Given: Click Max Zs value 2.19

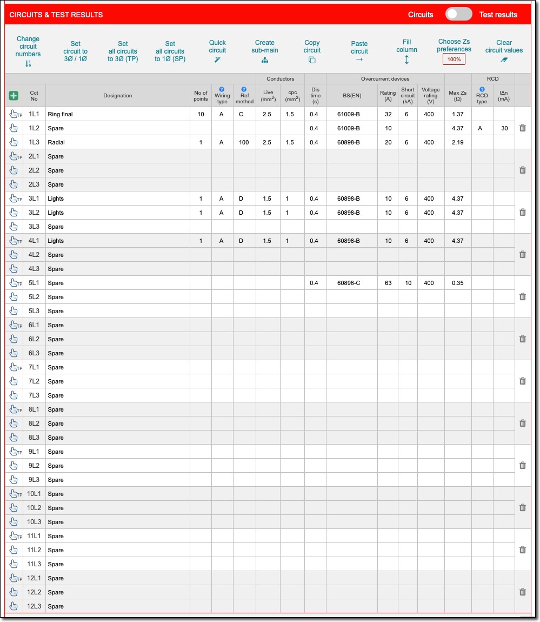Looking at the screenshot, I should (458, 142).
